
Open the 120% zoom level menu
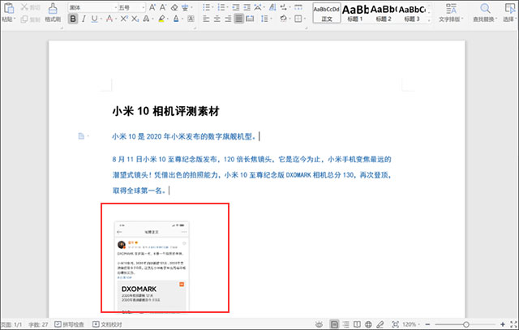411,324
